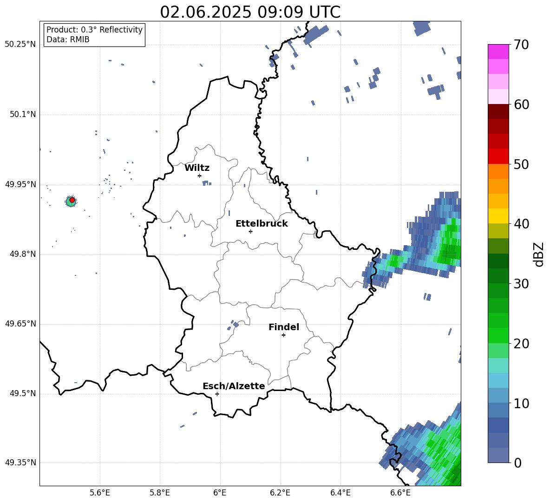Click the Findel station label
The height and width of the screenshot is (502, 550).
pos(284,327)
